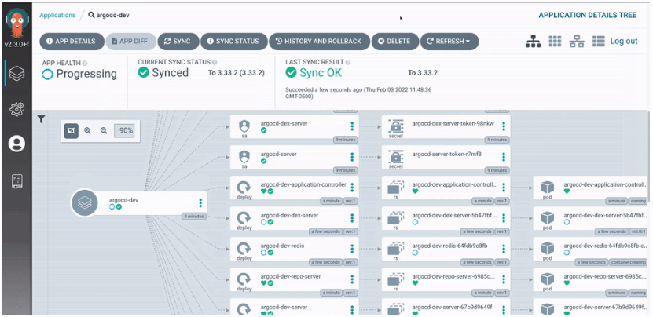Zoom in the resource tree

point(87,130)
